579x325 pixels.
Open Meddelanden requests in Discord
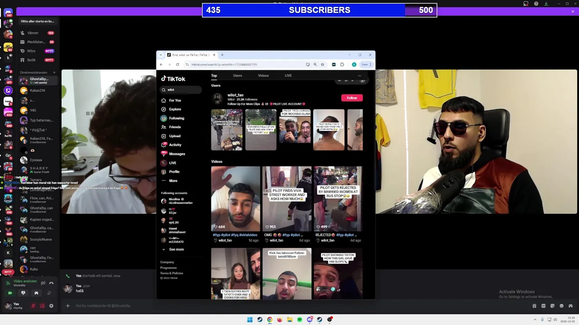coord(38,42)
